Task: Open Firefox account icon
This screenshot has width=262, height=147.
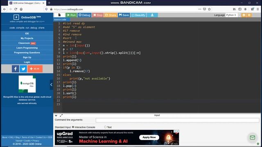Action: [x=245, y=9]
